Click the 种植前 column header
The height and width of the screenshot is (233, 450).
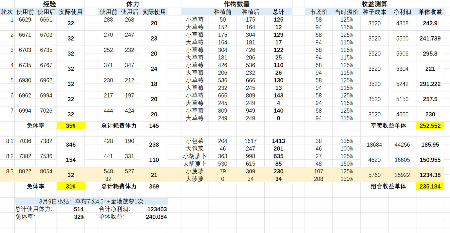(x=222, y=12)
